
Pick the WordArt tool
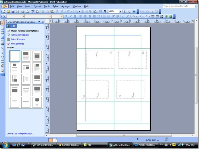(x=2, y=38)
